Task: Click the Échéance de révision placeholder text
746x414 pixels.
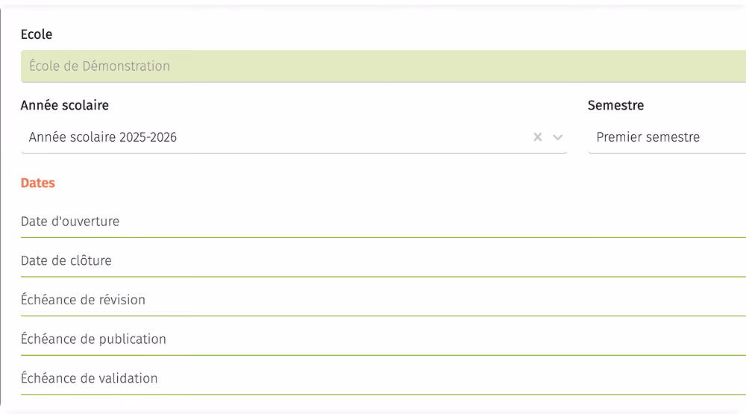Action: coord(84,300)
